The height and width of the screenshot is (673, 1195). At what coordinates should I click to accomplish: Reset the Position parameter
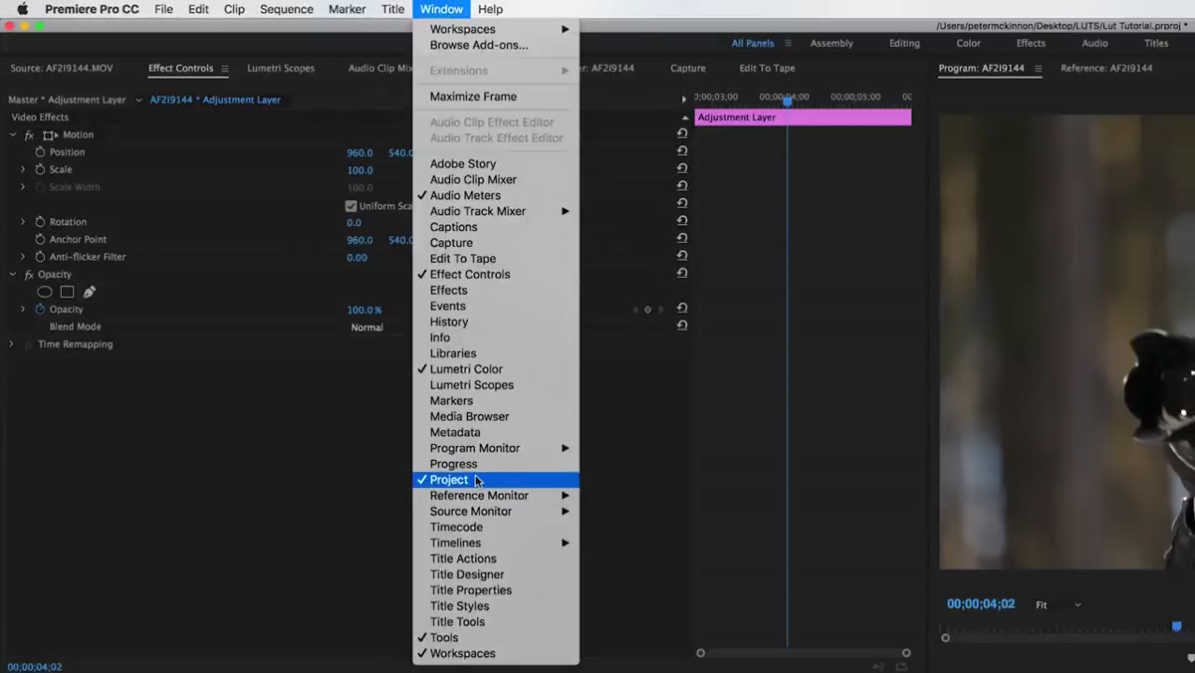click(682, 151)
